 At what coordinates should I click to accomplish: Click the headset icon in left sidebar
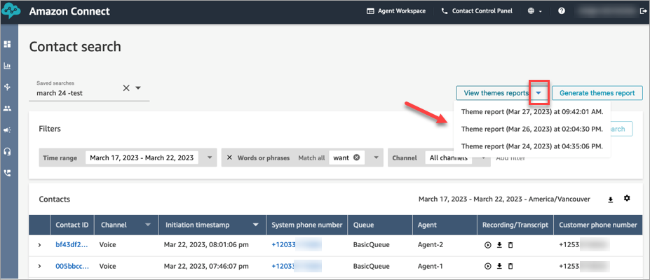pyautogui.click(x=7, y=151)
